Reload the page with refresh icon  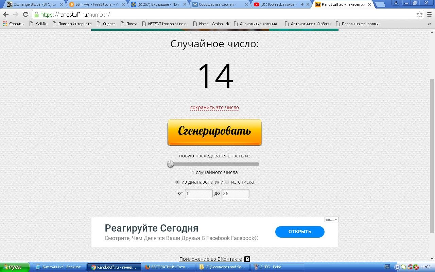[25, 15]
